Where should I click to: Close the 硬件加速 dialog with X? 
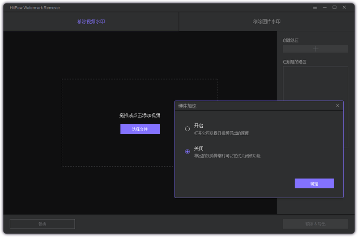(x=337, y=106)
